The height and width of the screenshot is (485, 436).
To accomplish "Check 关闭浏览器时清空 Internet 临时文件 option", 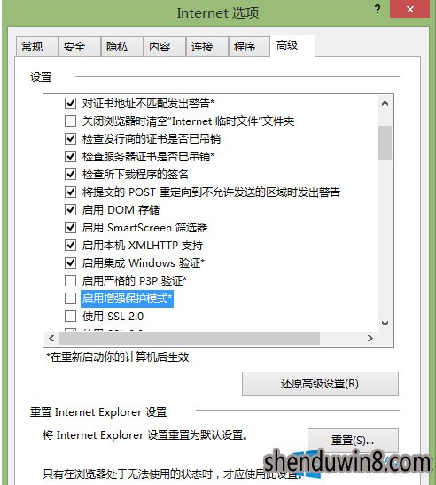I will (x=71, y=121).
